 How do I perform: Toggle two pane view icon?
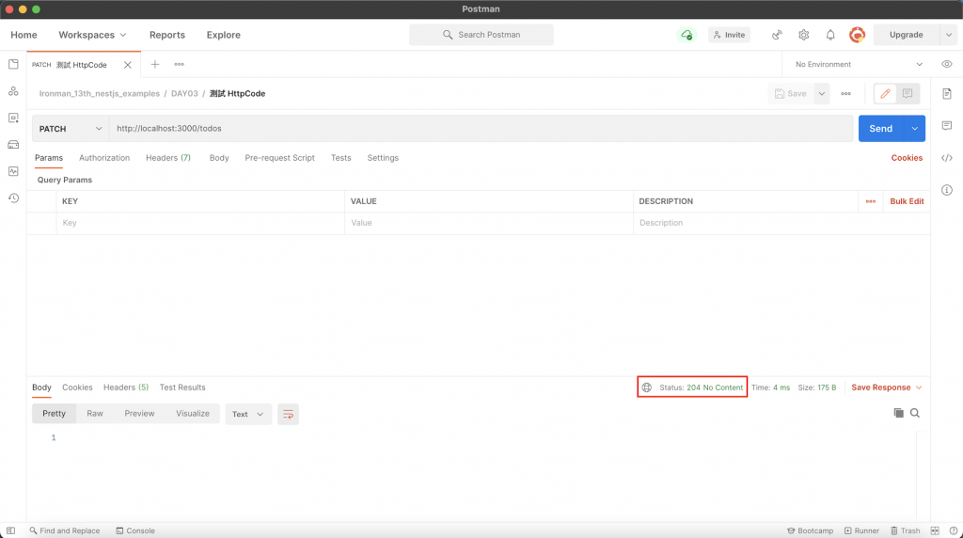935,530
